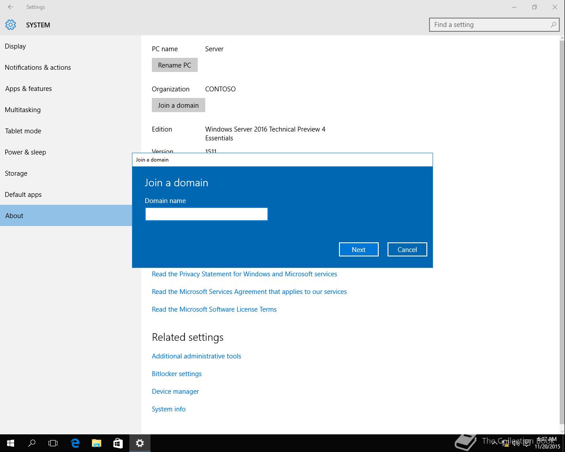Open the Action Center notifications icon
The width and height of the screenshot is (565, 452).
click(x=527, y=443)
